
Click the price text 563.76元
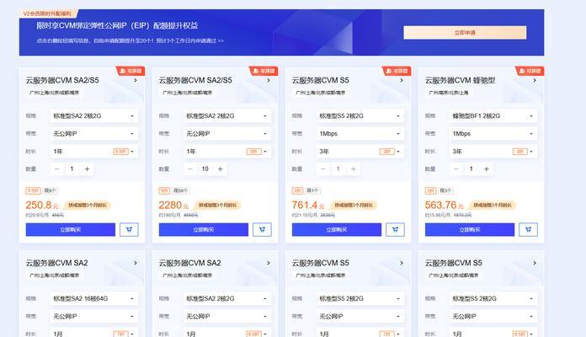(444, 206)
